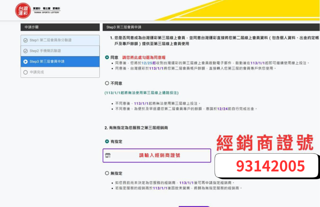Click the Step3 第三屆會員申請 content header
Image resolution: width=320 pixels, height=207 pixels.
(211, 27)
